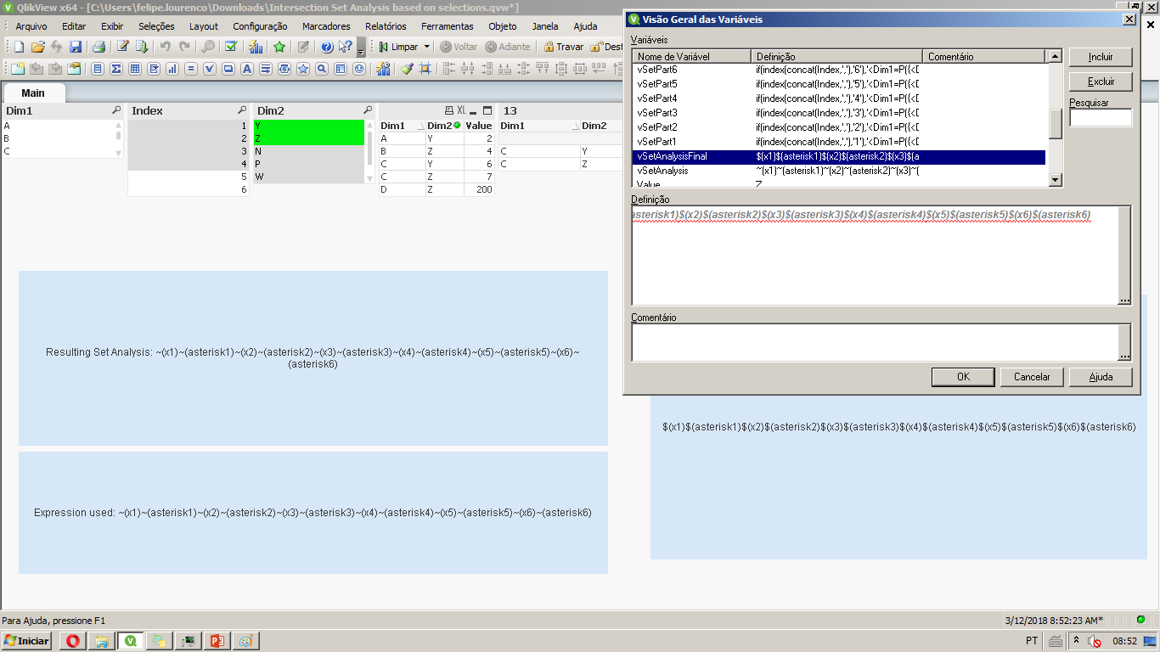Viewport: 1160px width, 652px height.
Task: Add a new sheet via design toolbar
Action: click(18, 69)
